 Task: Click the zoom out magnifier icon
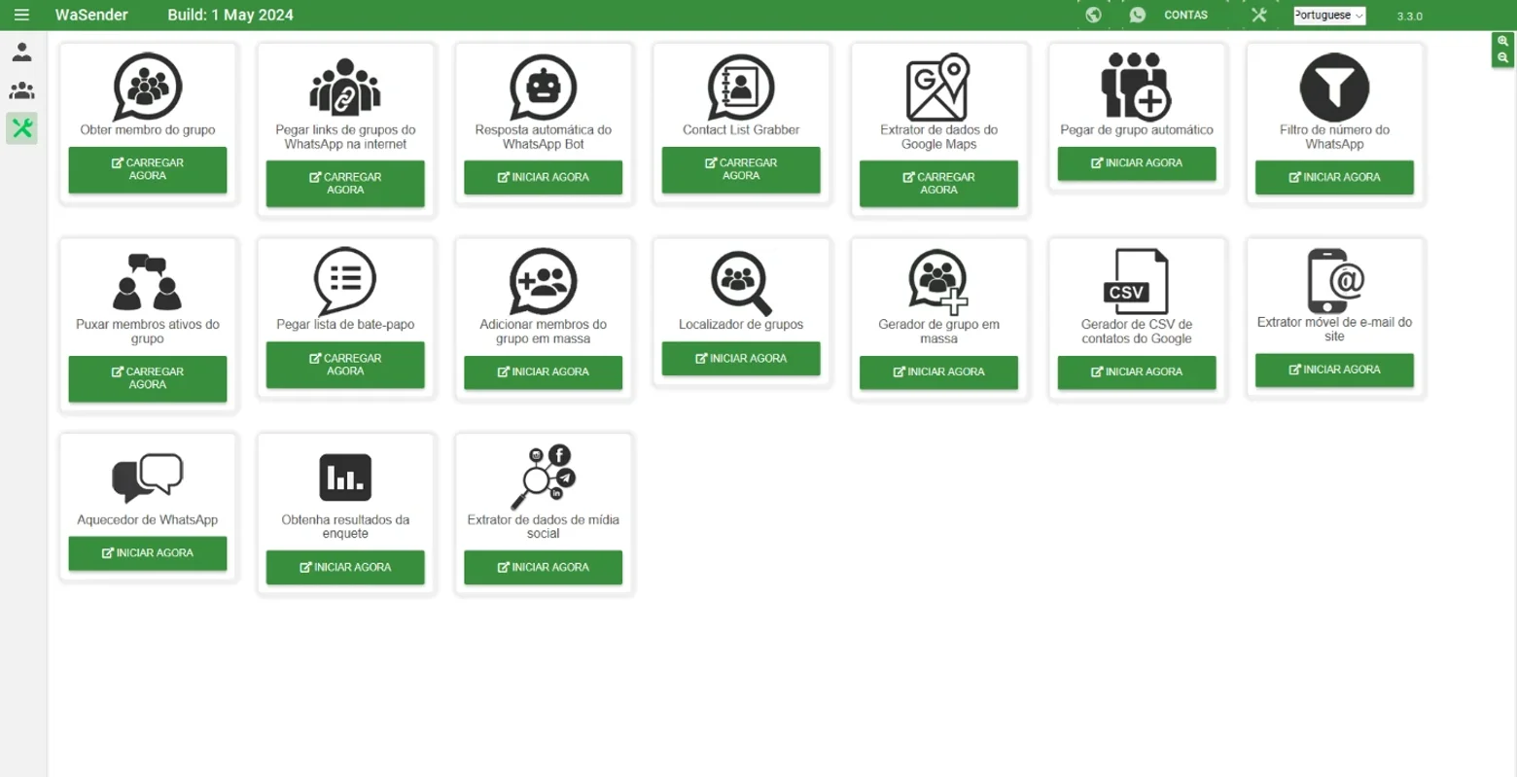[x=1503, y=58]
